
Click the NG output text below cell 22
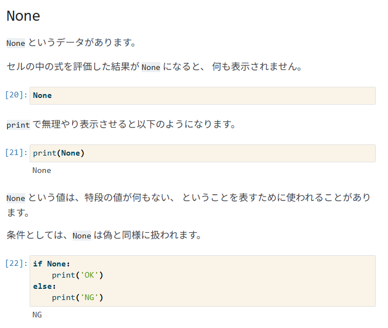click(37, 315)
